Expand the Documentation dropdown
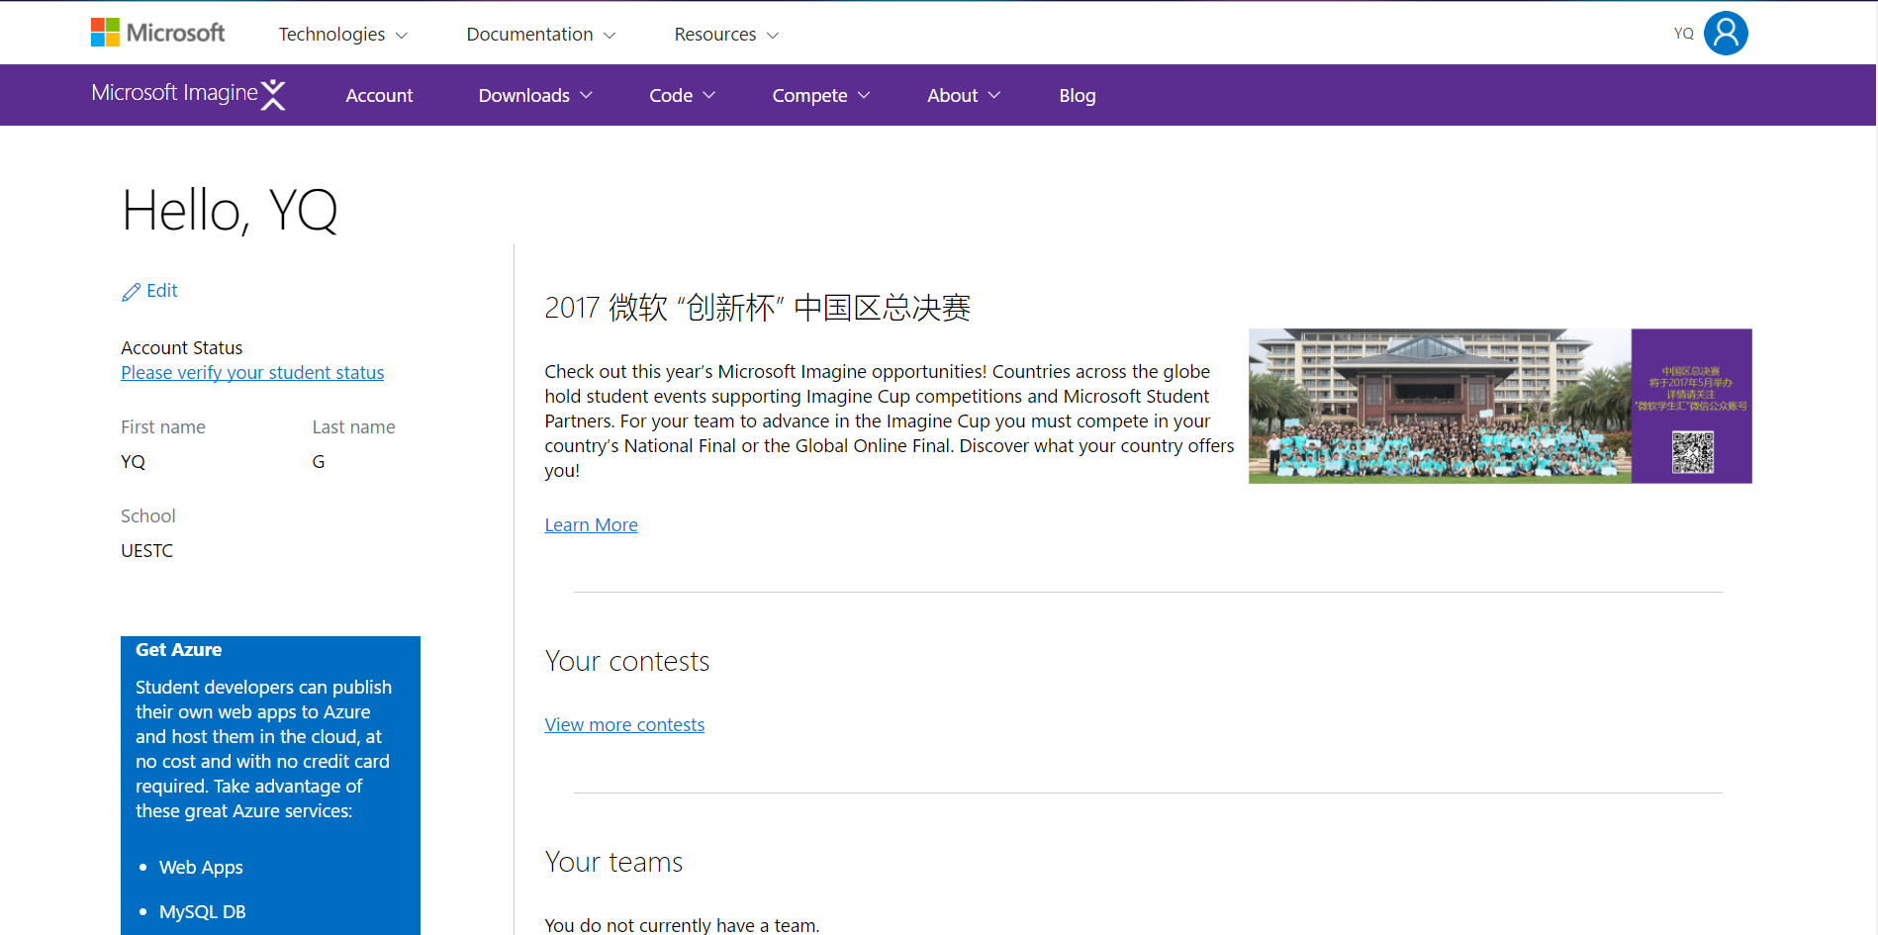 point(540,35)
